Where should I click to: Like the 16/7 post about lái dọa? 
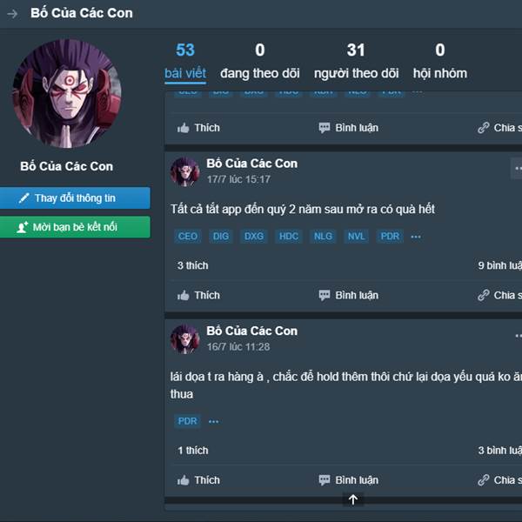pyautogui.click(x=198, y=480)
